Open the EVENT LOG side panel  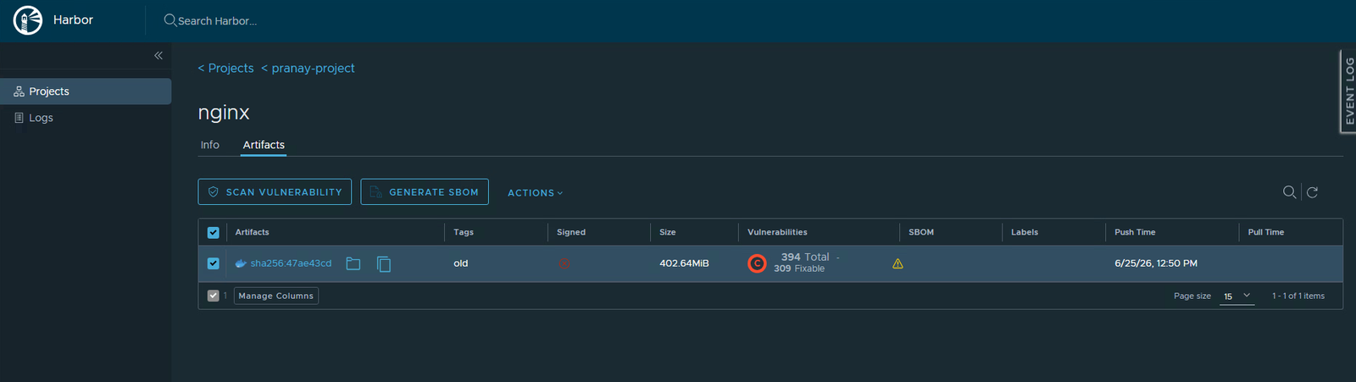coord(1348,91)
